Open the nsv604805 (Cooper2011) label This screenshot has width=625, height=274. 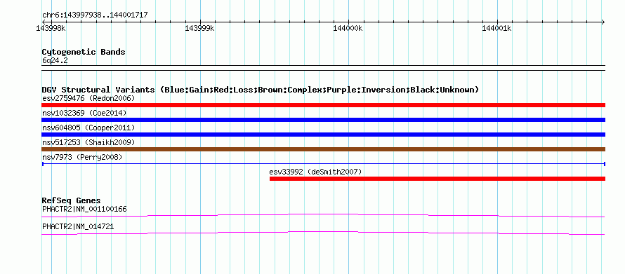pos(88,128)
